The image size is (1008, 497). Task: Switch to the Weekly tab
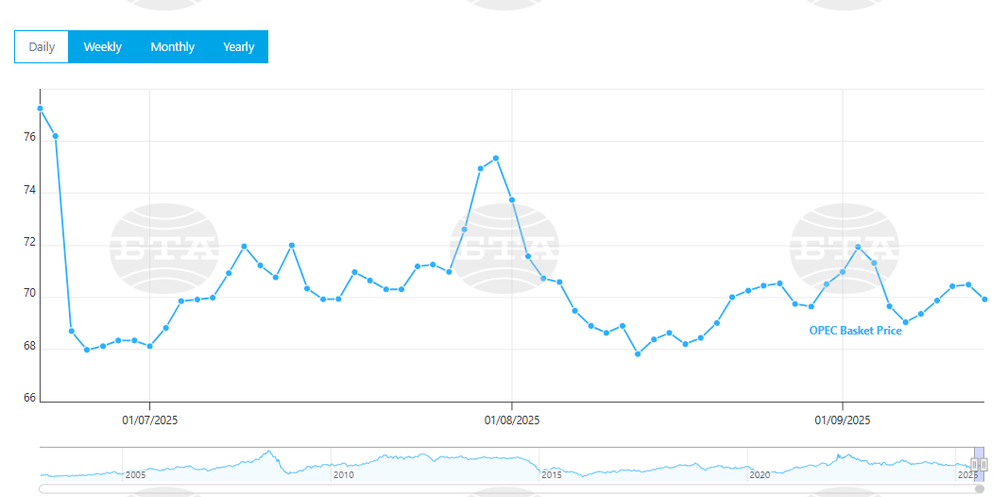(102, 47)
